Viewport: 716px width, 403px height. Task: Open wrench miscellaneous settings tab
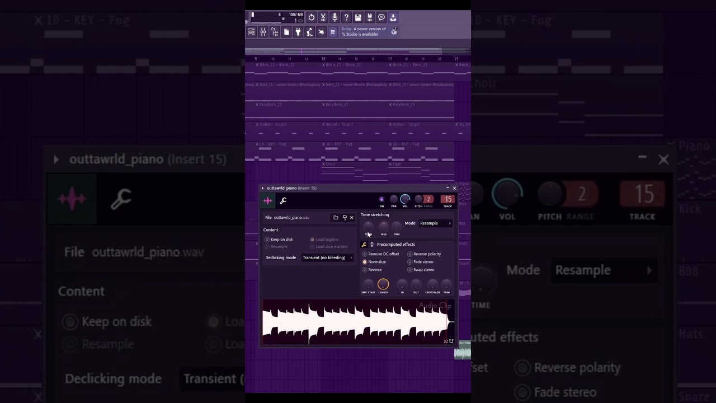(x=283, y=200)
